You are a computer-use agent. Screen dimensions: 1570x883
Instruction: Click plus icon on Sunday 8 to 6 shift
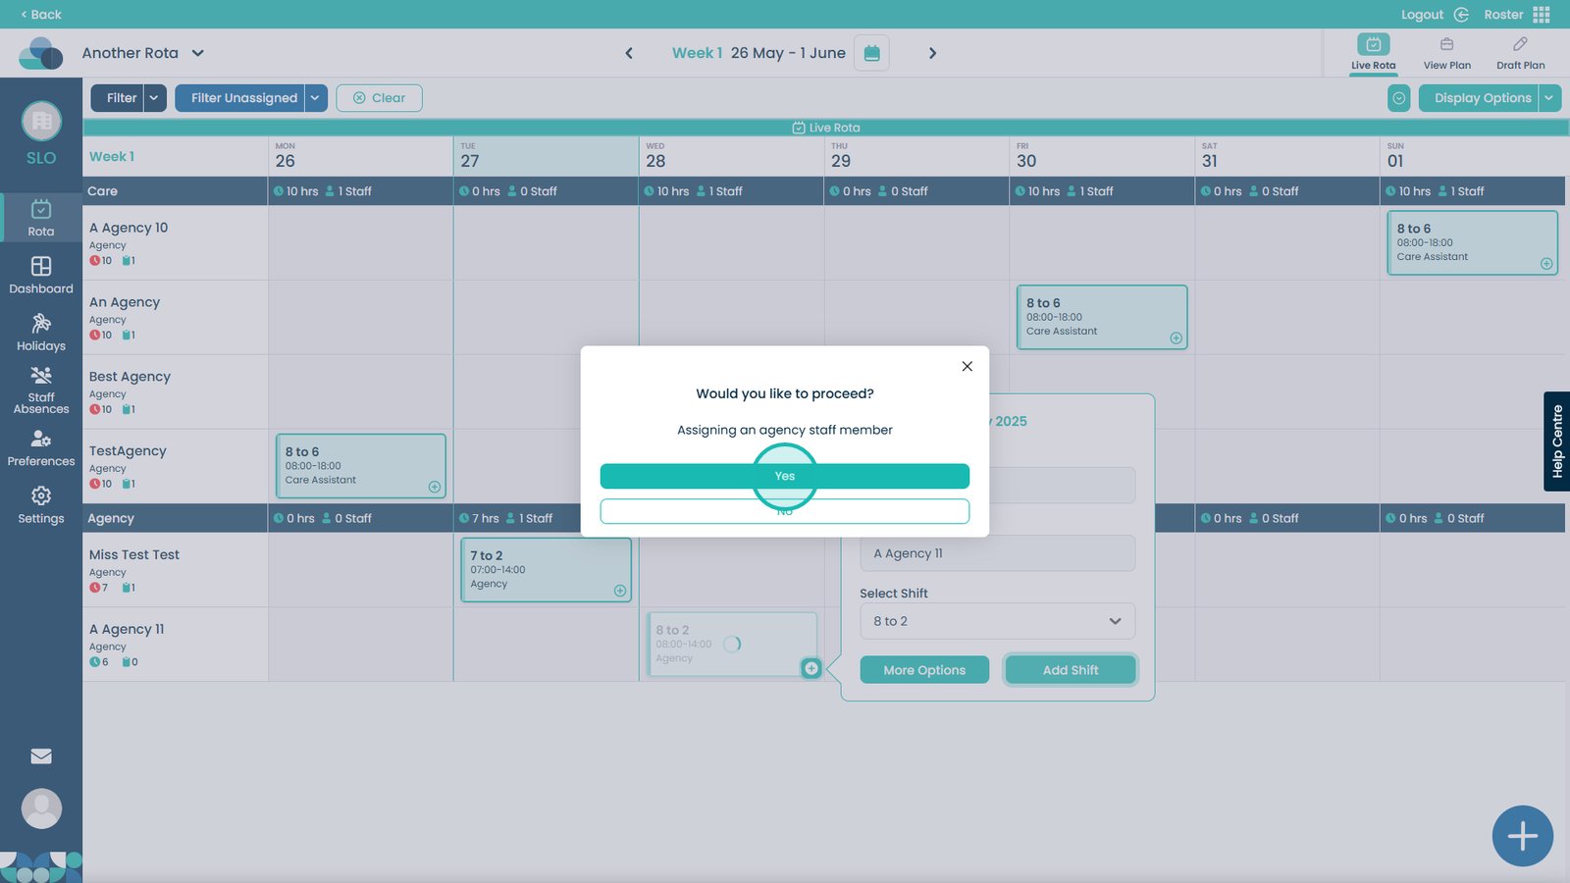click(1546, 264)
